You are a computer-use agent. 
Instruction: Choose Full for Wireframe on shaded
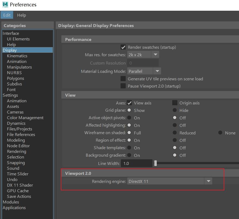pyautogui.click(x=129, y=133)
